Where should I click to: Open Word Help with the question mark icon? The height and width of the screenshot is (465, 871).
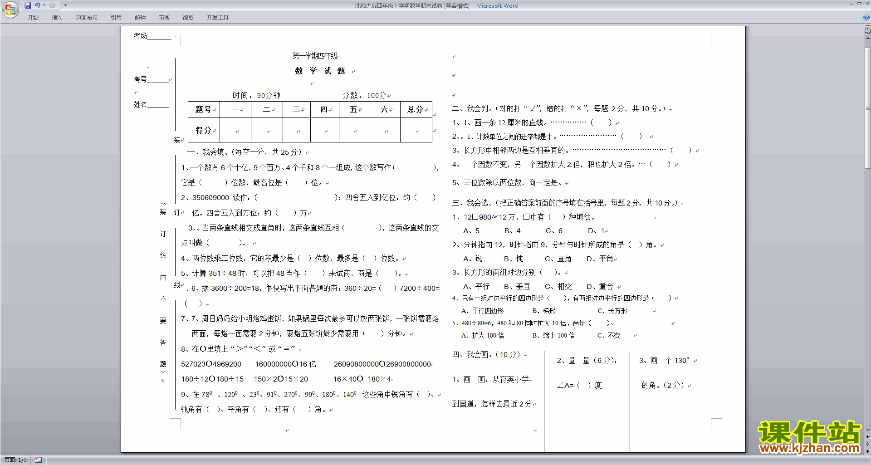click(x=866, y=17)
